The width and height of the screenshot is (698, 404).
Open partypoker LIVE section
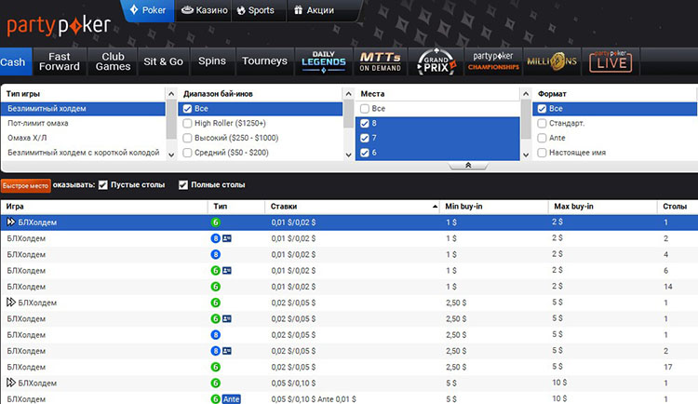(611, 61)
